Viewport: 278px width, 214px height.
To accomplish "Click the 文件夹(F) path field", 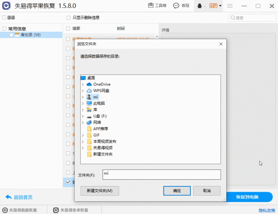I will tap(162, 175).
